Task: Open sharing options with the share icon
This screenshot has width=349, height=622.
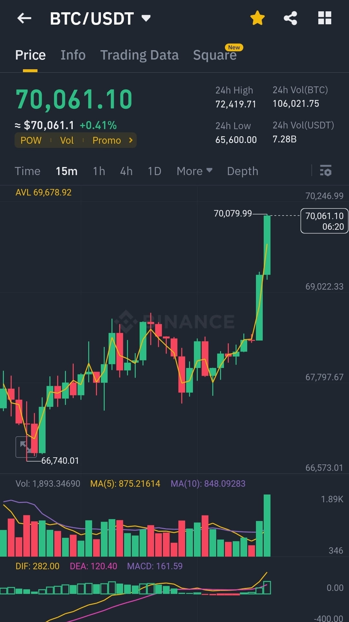Action: click(291, 18)
